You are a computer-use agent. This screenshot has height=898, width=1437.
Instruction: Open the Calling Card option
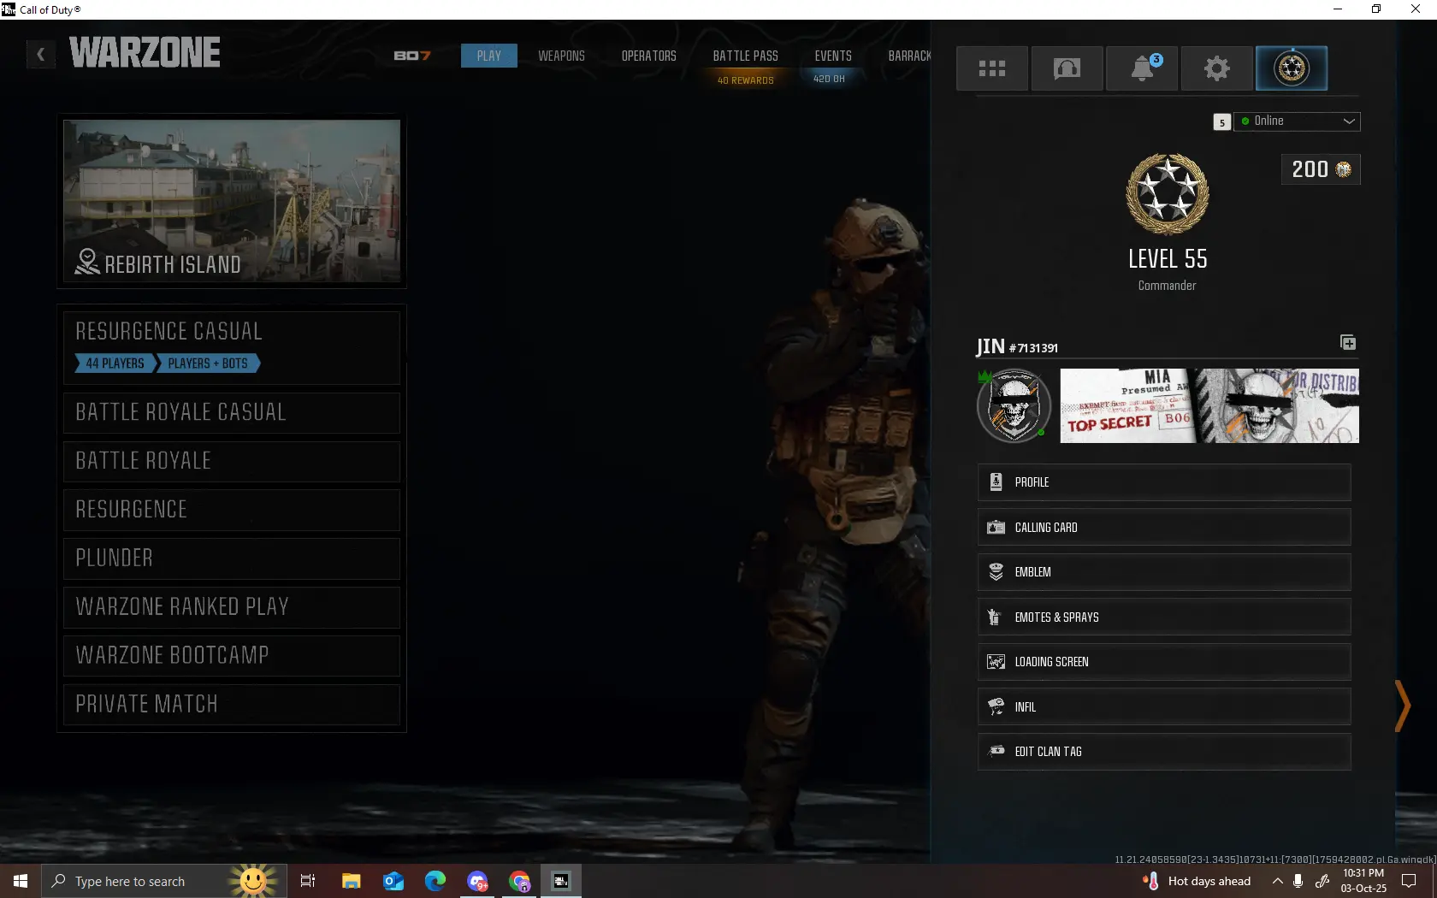[x=1163, y=528]
